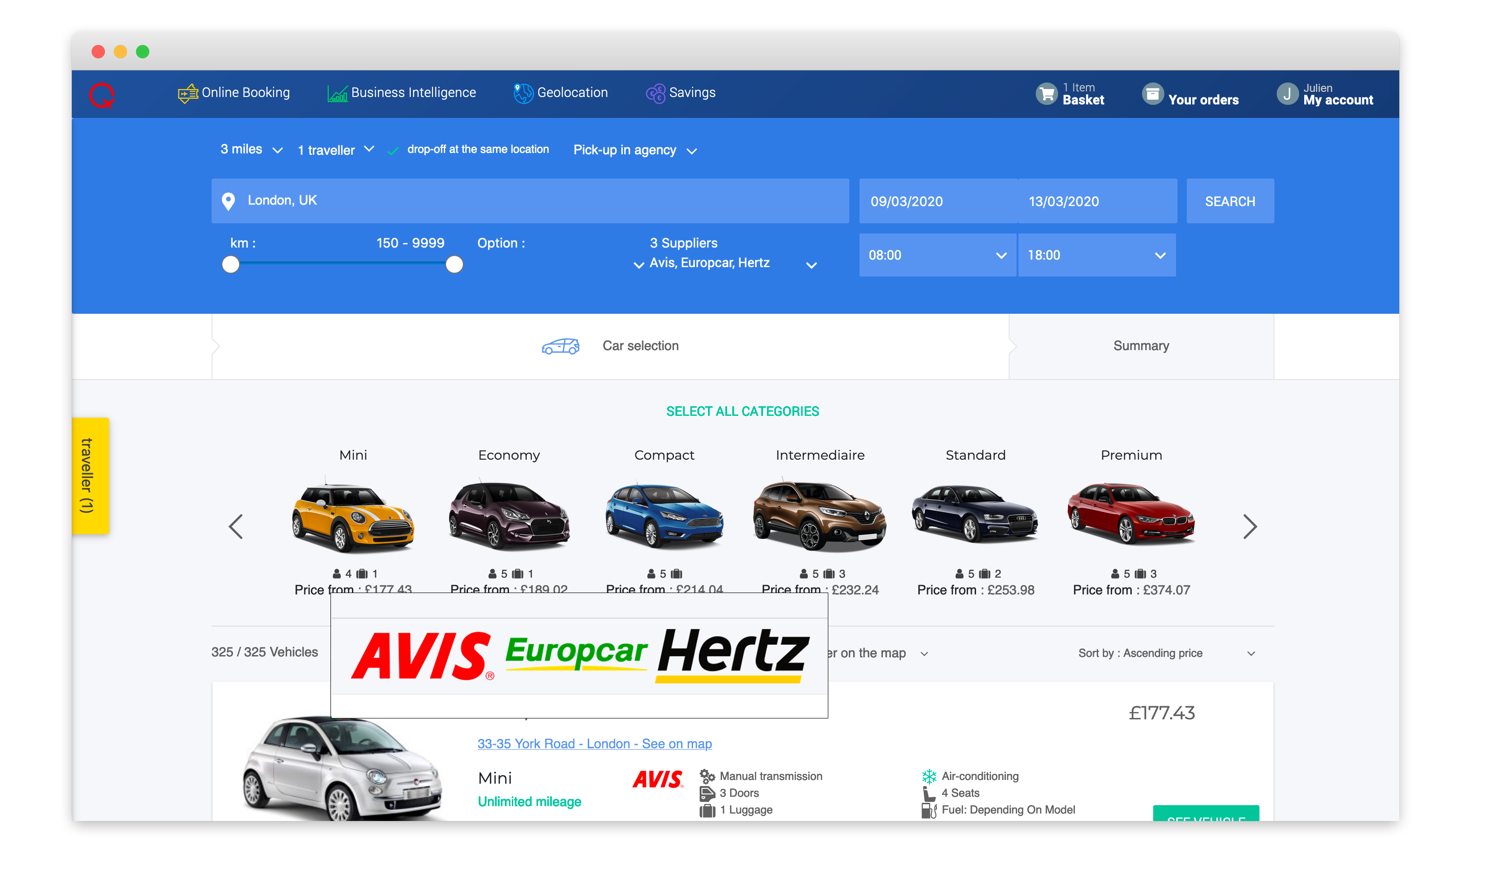The image size is (1486, 890).
Task: Click the right km range slider handle
Action: tap(454, 264)
